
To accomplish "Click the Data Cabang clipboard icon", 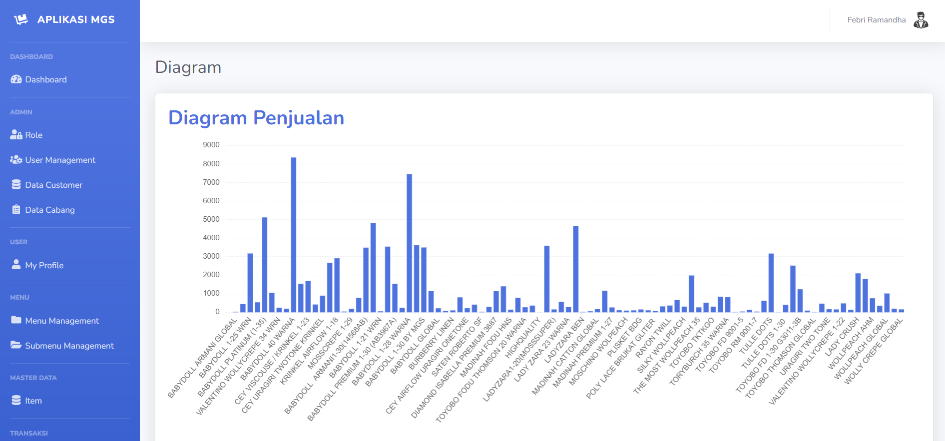I will click(x=16, y=210).
